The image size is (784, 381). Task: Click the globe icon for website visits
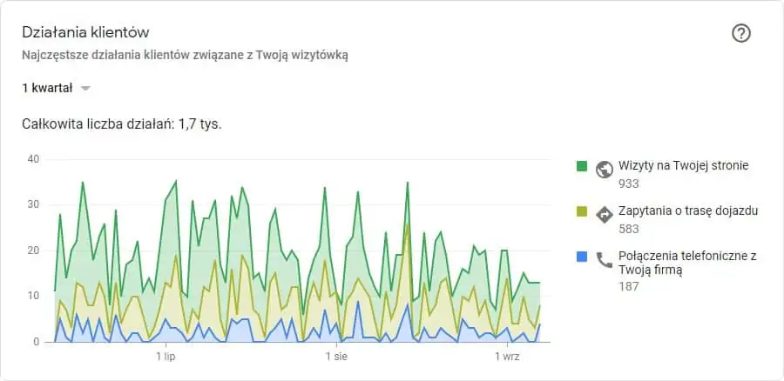tap(604, 170)
